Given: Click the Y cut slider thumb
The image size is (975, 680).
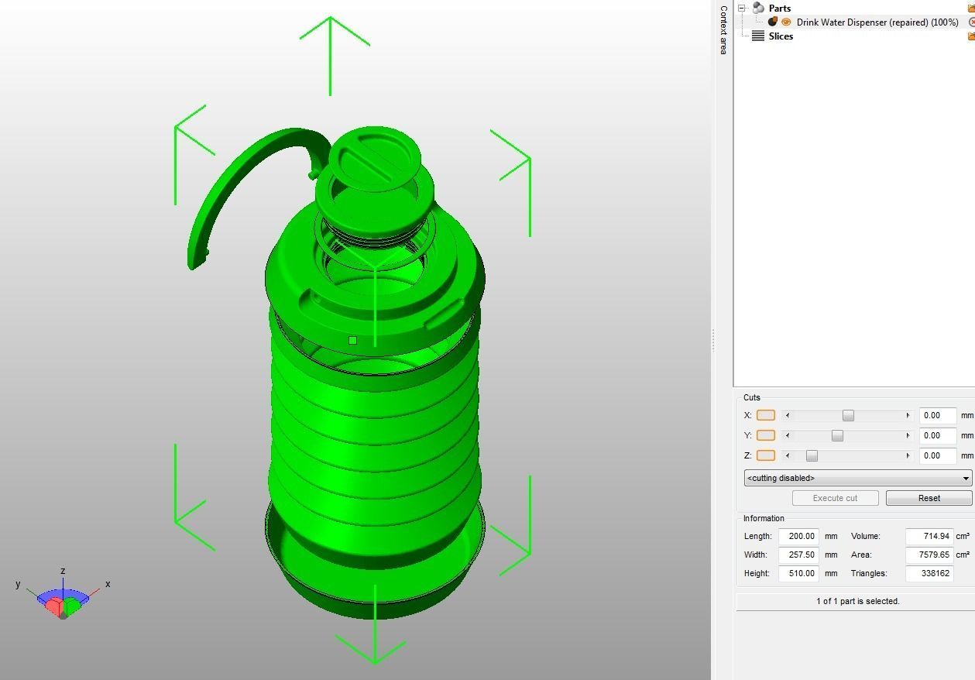Looking at the screenshot, I should coord(837,435).
